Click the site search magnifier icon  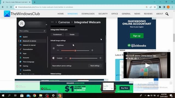pos(167,14)
